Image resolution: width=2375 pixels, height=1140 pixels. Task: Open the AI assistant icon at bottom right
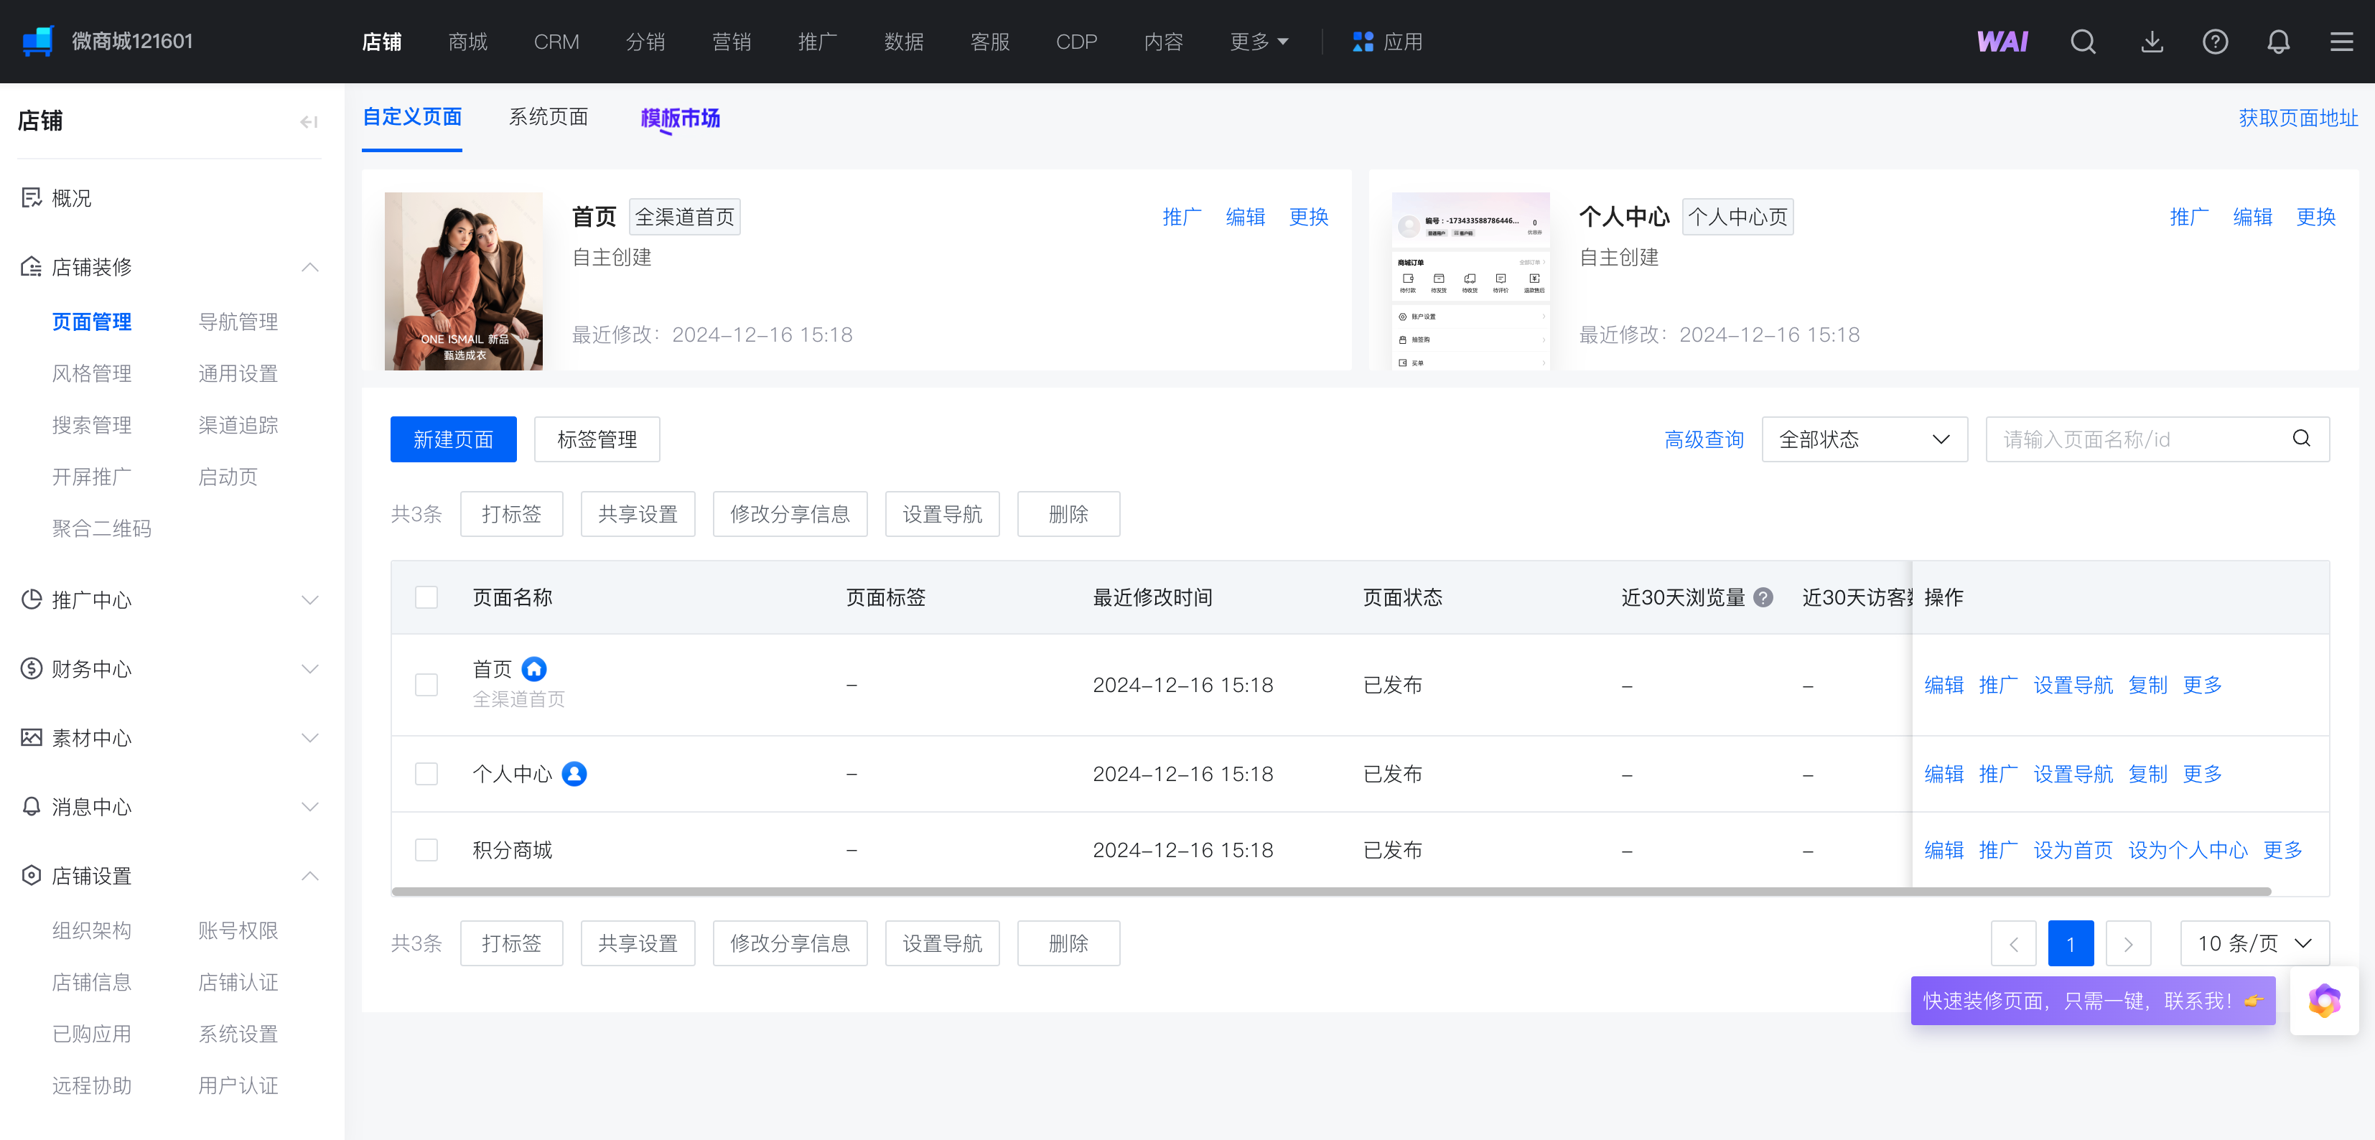pos(2324,1001)
